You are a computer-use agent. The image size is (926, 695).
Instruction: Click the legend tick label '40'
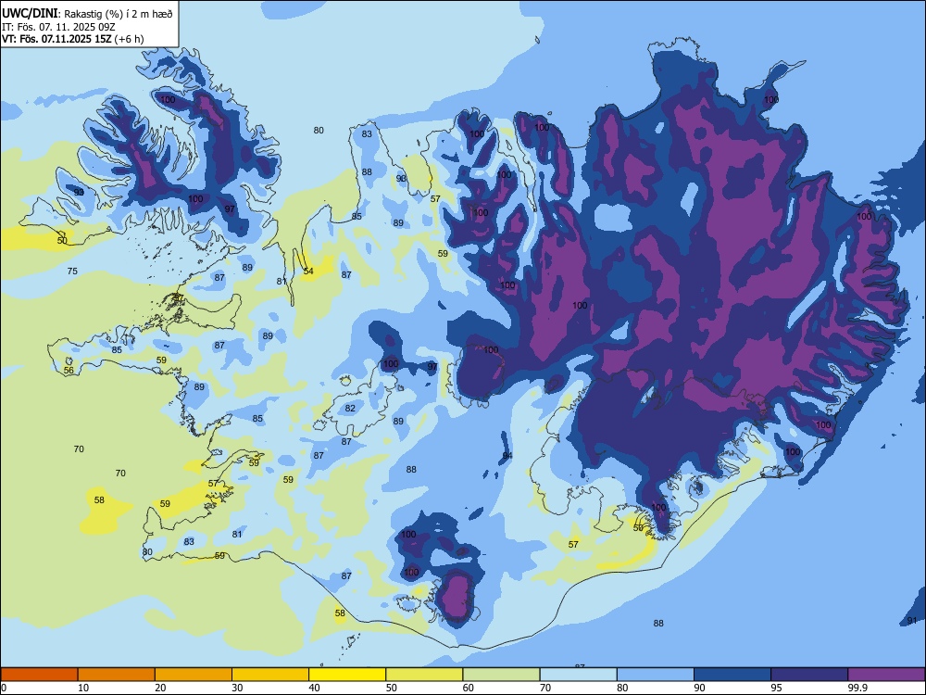point(314,688)
